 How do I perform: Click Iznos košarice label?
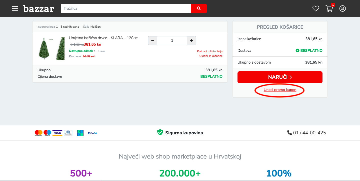(x=249, y=39)
